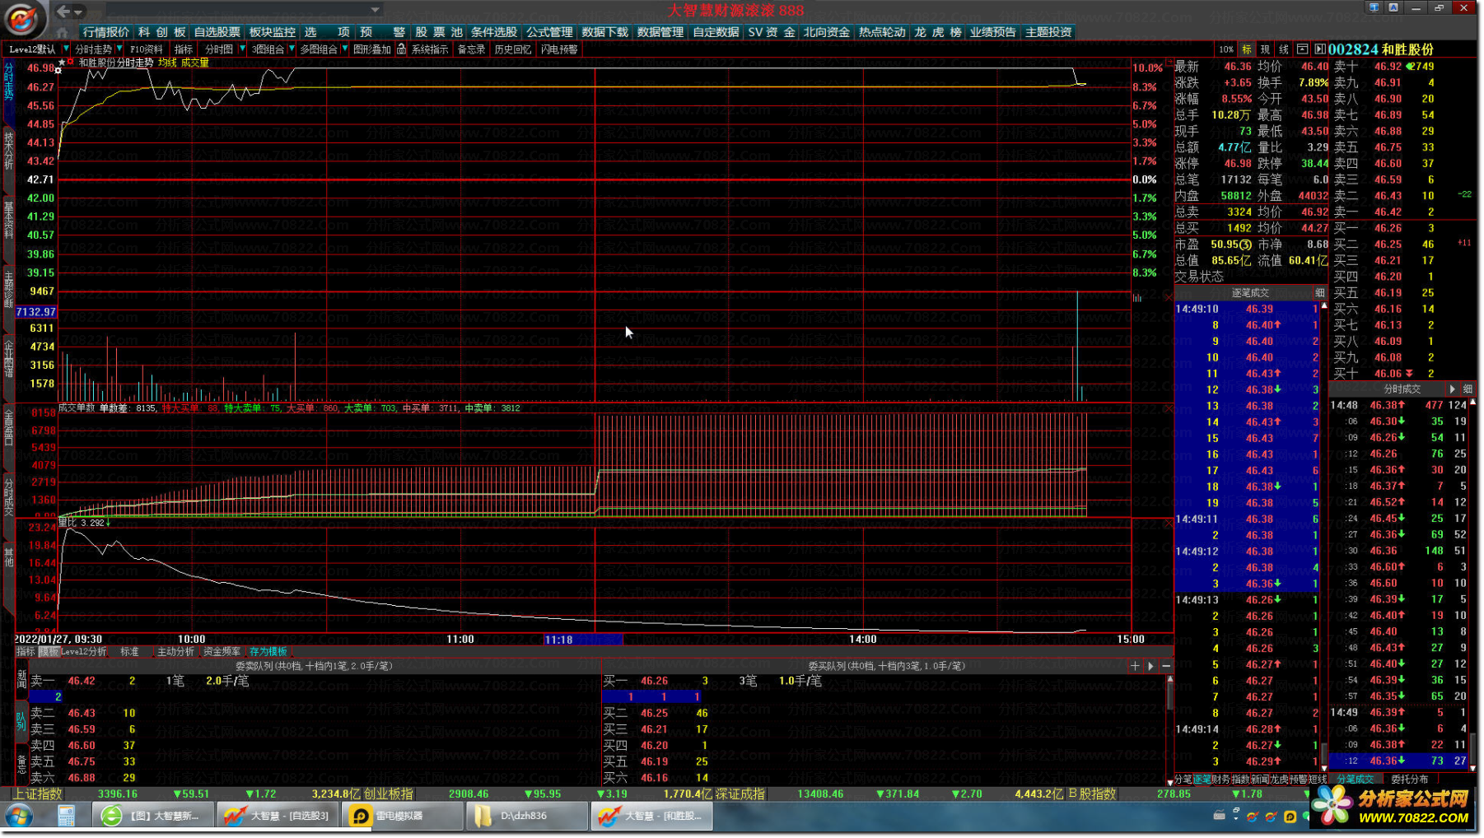This screenshot has width=1484, height=838.
Task: Open 公式管理 menu
Action: tap(549, 32)
